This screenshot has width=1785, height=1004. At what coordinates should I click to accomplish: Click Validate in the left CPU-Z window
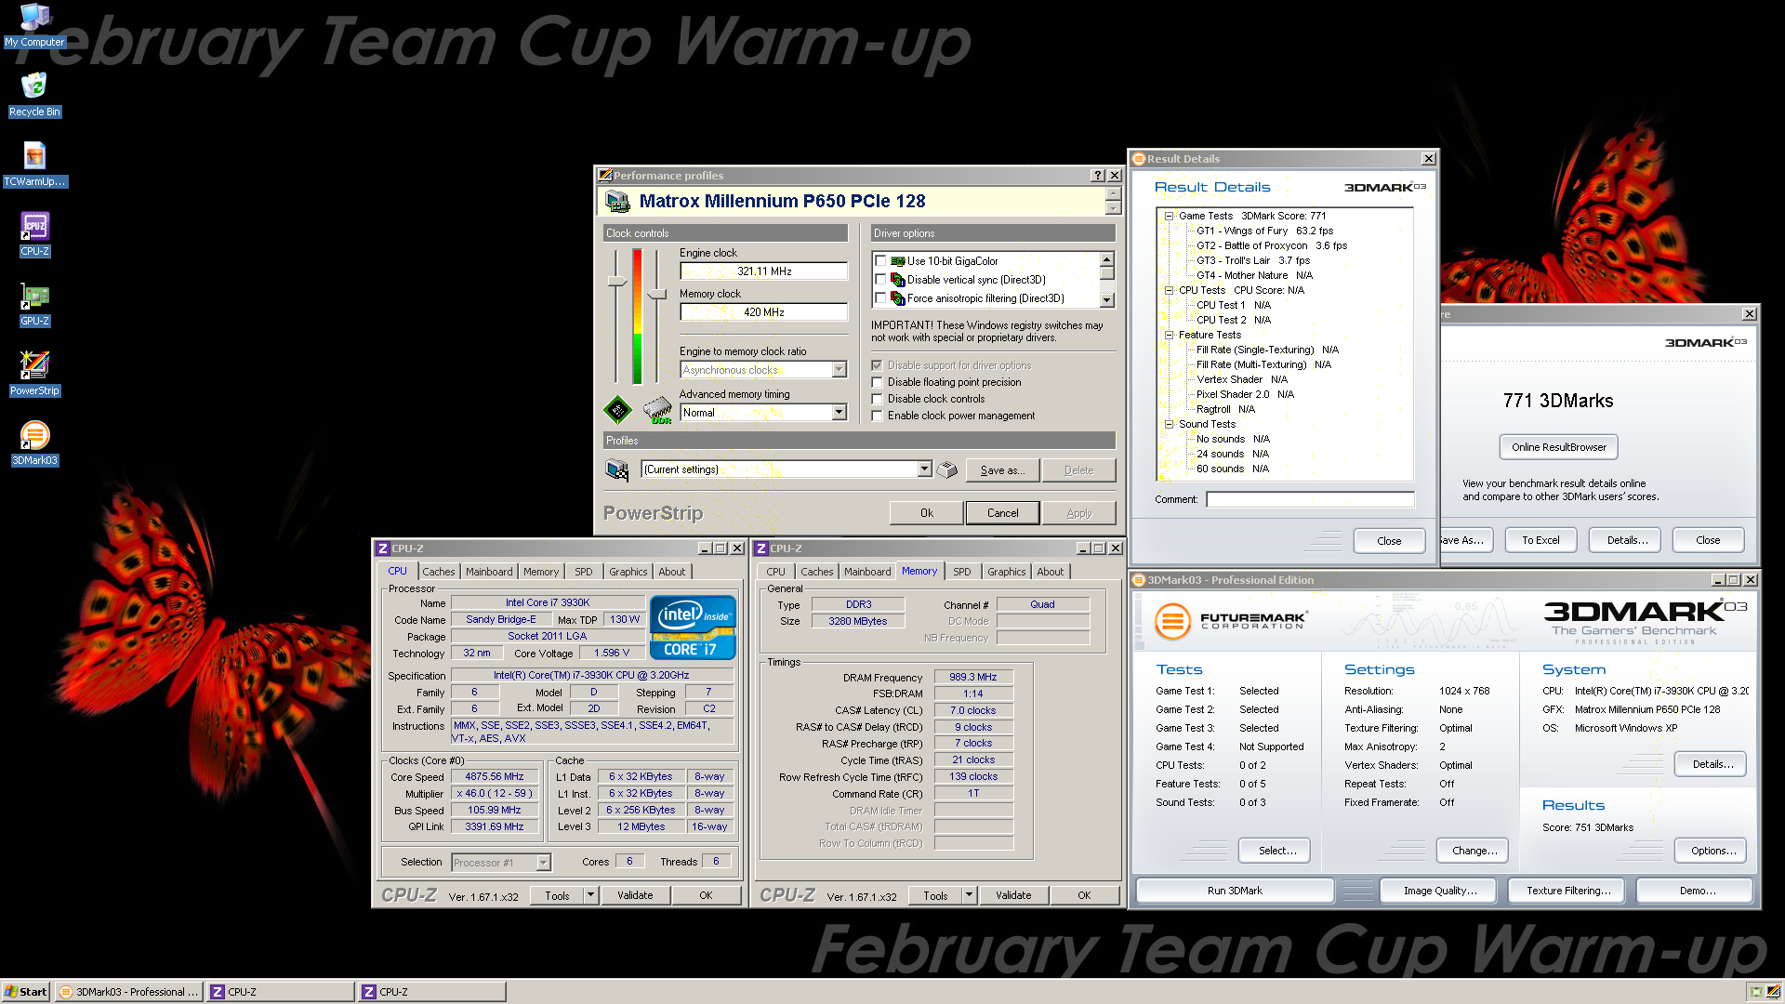[635, 895]
